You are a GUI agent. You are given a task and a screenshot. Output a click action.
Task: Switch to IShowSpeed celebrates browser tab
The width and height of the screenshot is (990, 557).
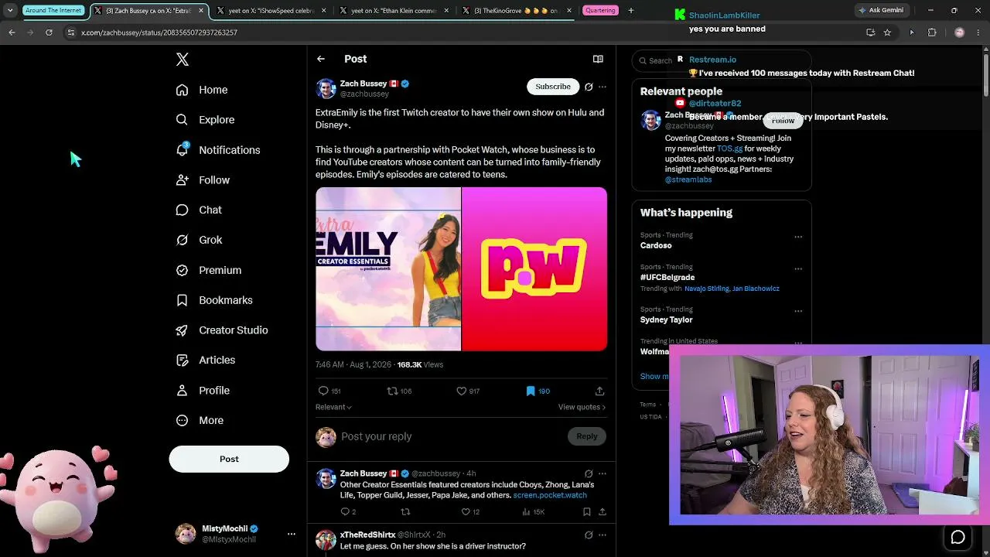[x=271, y=11]
